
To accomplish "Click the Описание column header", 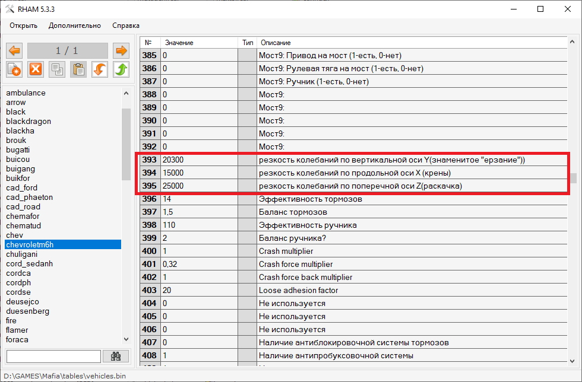I will tap(276, 43).
